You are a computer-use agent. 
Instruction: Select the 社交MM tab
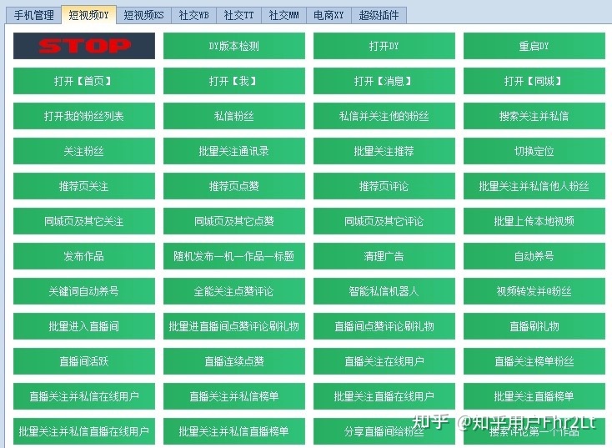(283, 15)
